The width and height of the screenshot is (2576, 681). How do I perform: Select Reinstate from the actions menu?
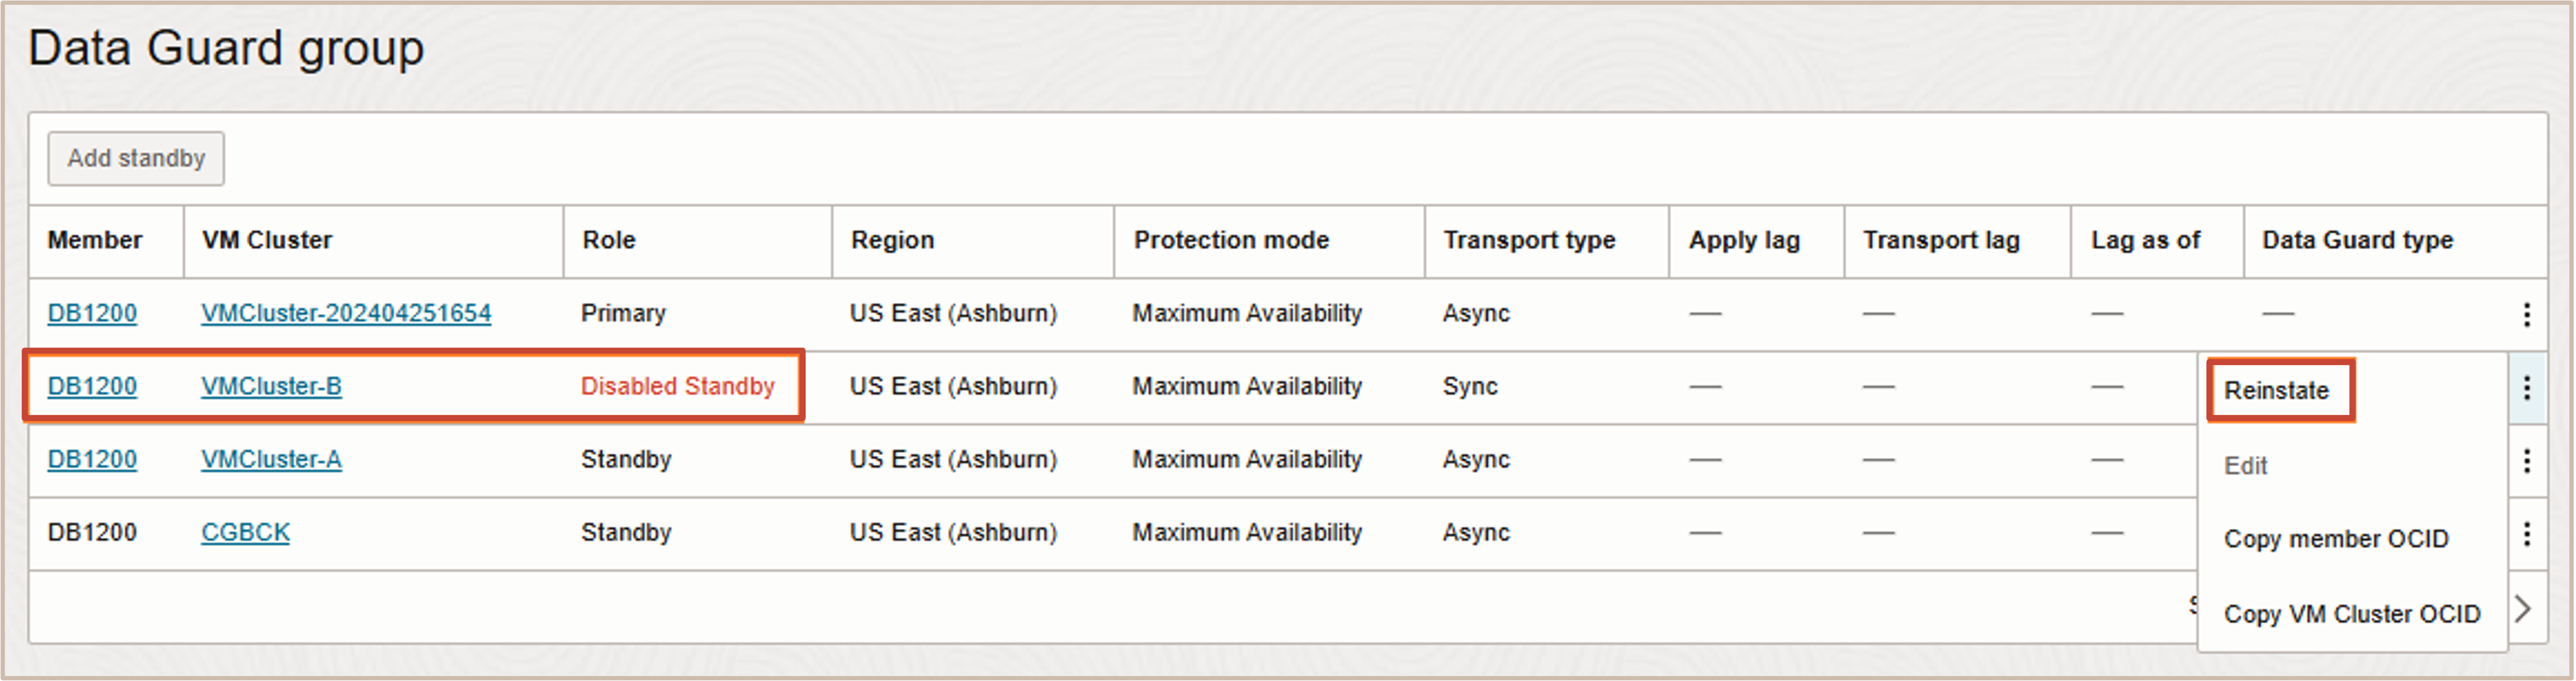[2276, 390]
